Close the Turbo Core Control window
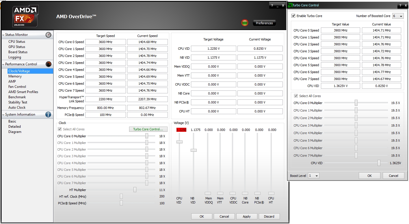The width and height of the screenshot is (409, 224). coord(406,5)
